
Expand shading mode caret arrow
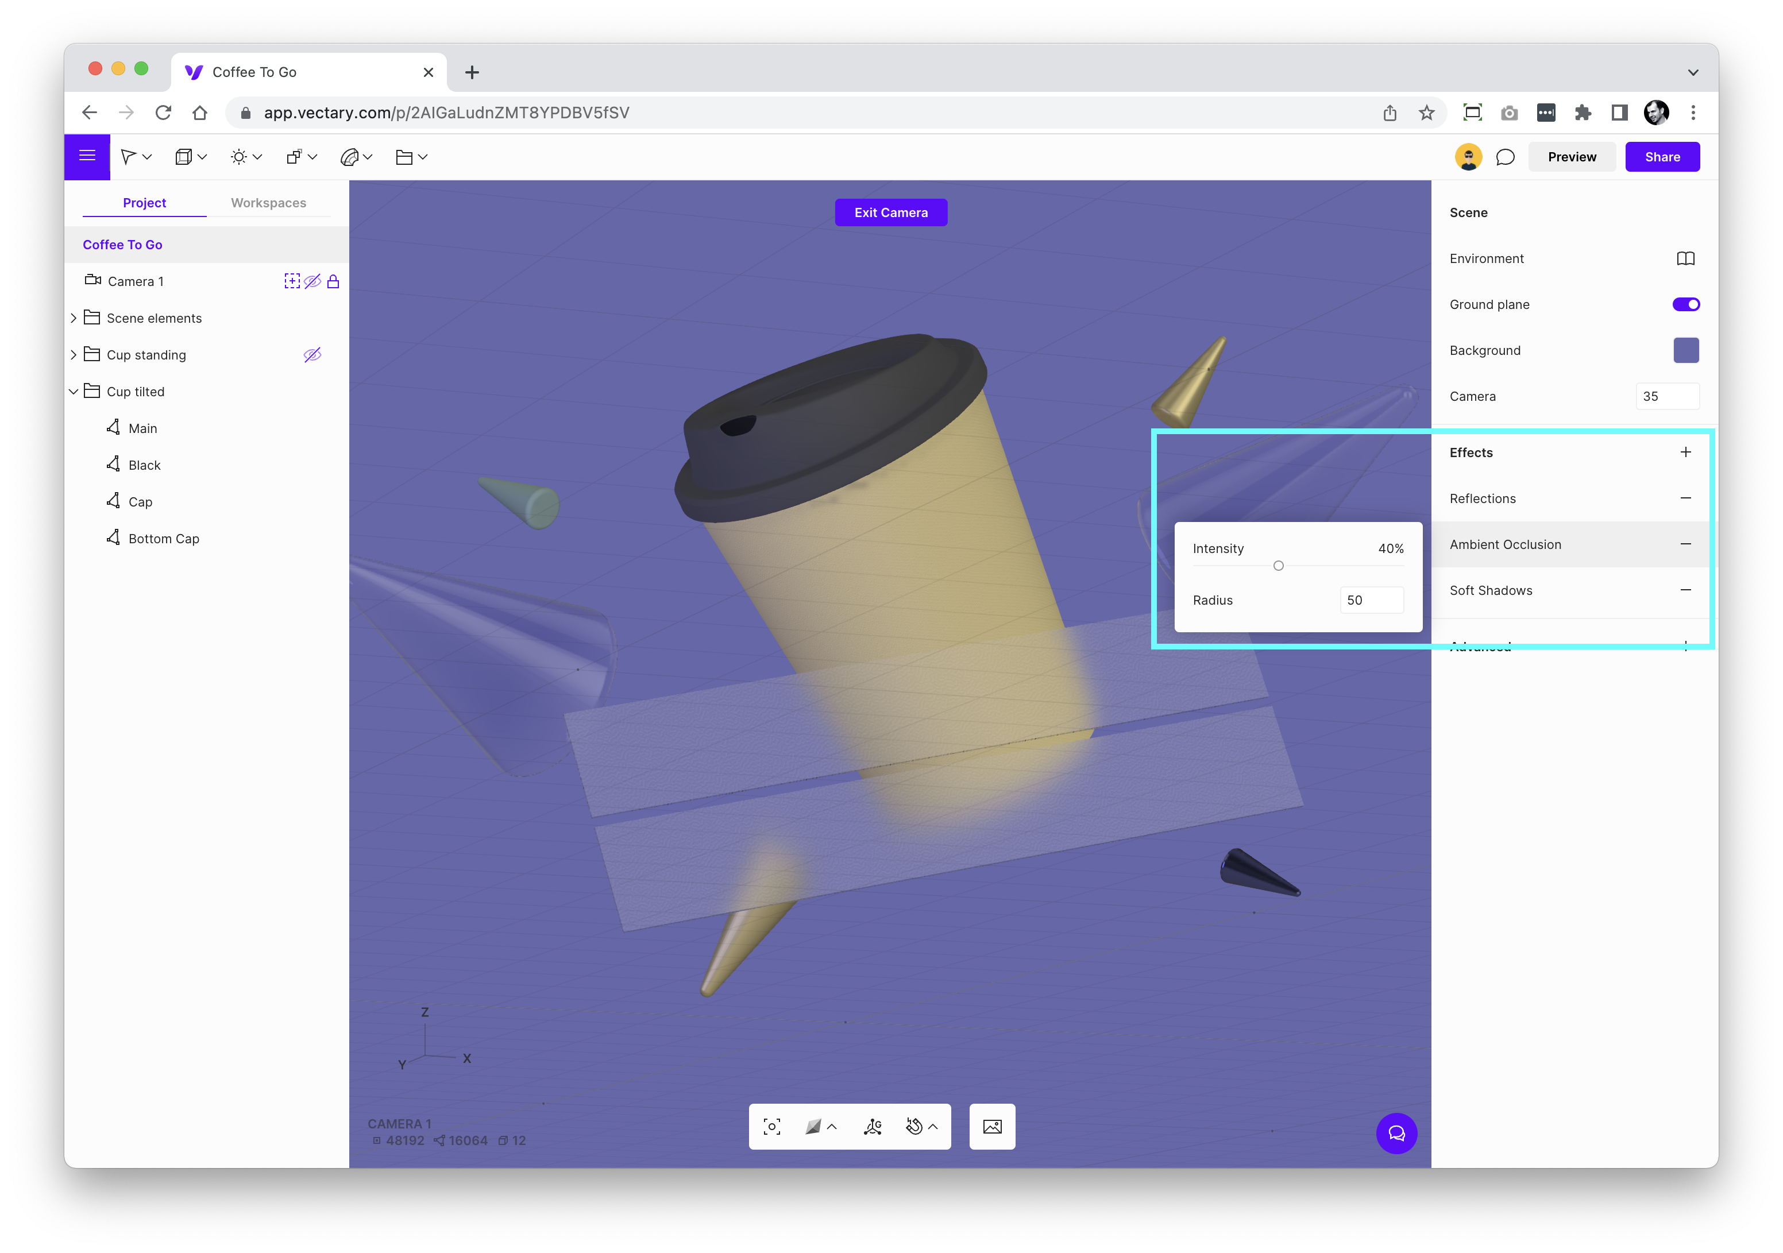pos(832,1127)
